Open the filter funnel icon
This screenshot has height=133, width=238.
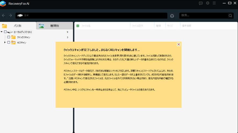pos(172,16)
